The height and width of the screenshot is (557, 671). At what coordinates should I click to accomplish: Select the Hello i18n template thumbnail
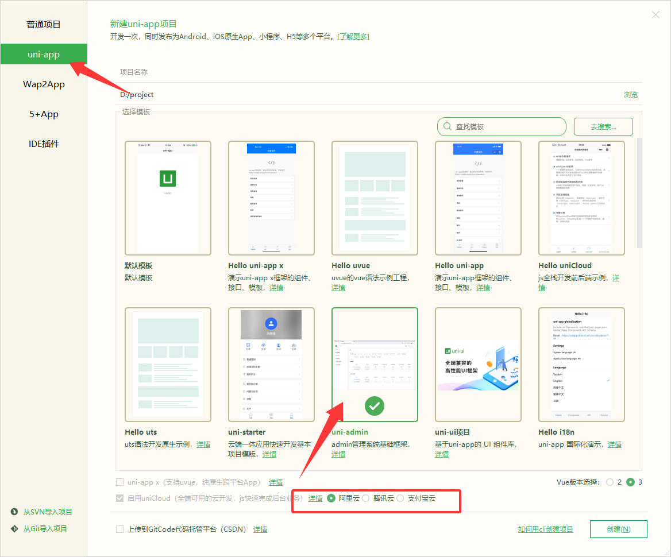[581, 365]
